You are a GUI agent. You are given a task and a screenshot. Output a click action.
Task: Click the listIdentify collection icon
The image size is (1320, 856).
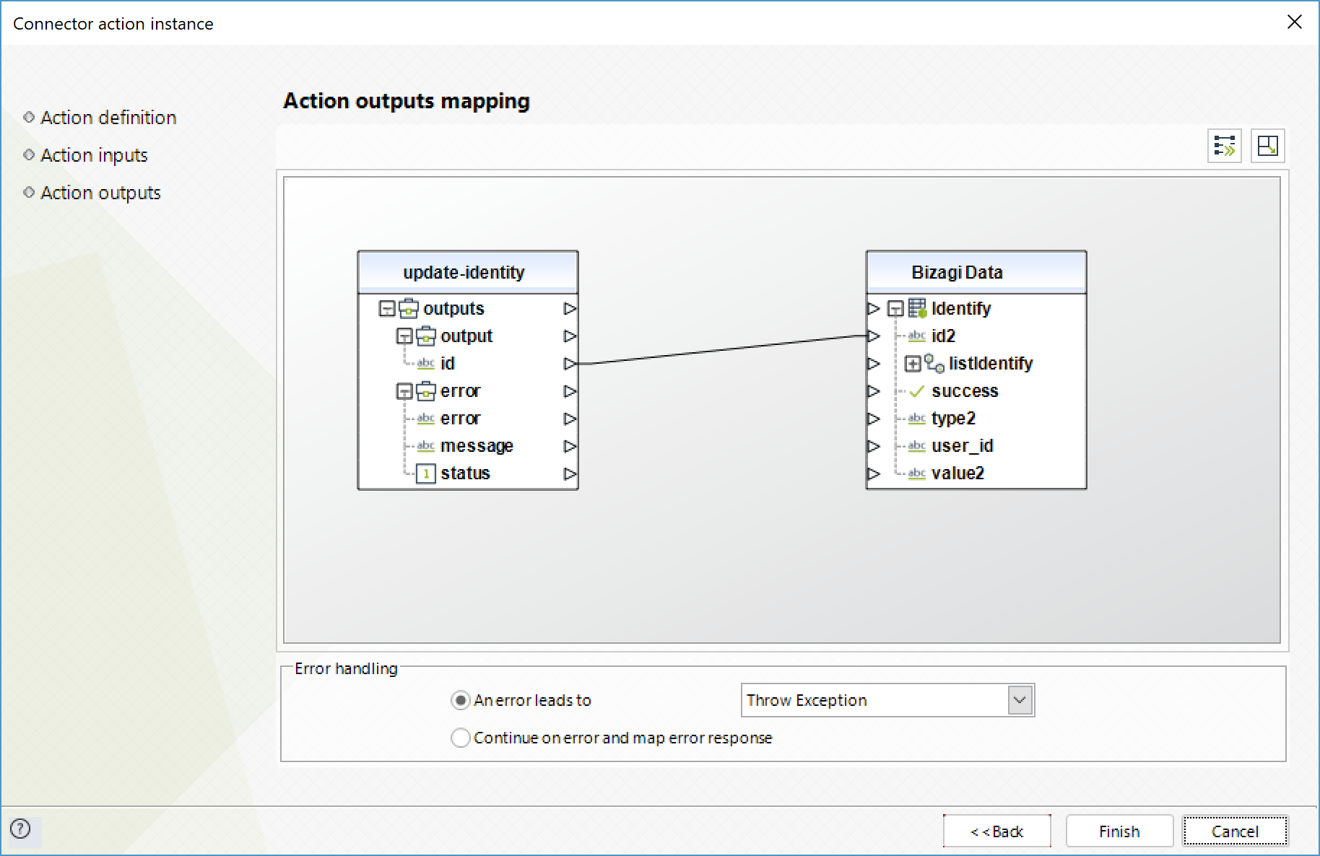tap(934, 363)
